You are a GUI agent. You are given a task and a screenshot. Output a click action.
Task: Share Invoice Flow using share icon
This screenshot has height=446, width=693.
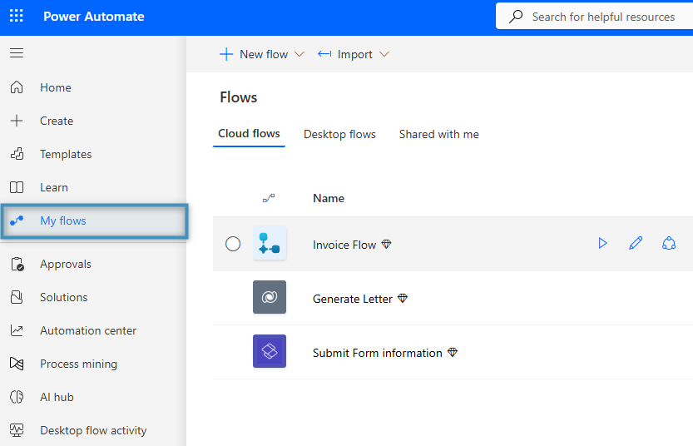(x=669, y=244)
